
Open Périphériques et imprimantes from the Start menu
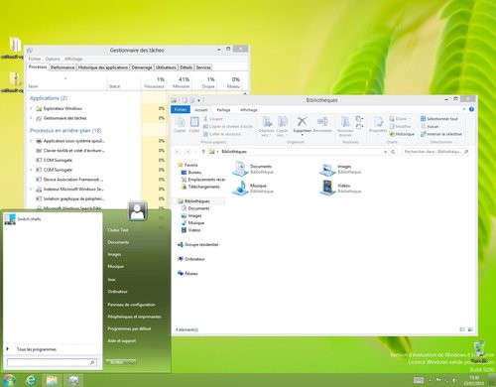point(134,317)
